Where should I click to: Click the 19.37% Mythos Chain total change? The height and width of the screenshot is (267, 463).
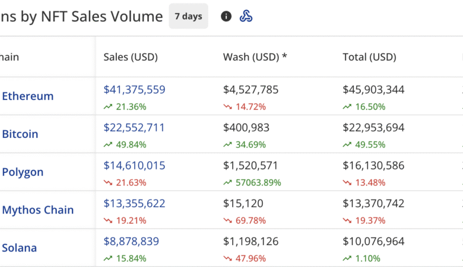pyautogui.click(x=364, y=221)
